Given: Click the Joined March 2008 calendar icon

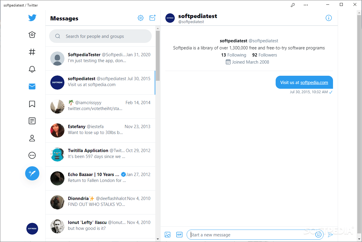Looking at the screenshot, I should [x=228, y=62].
